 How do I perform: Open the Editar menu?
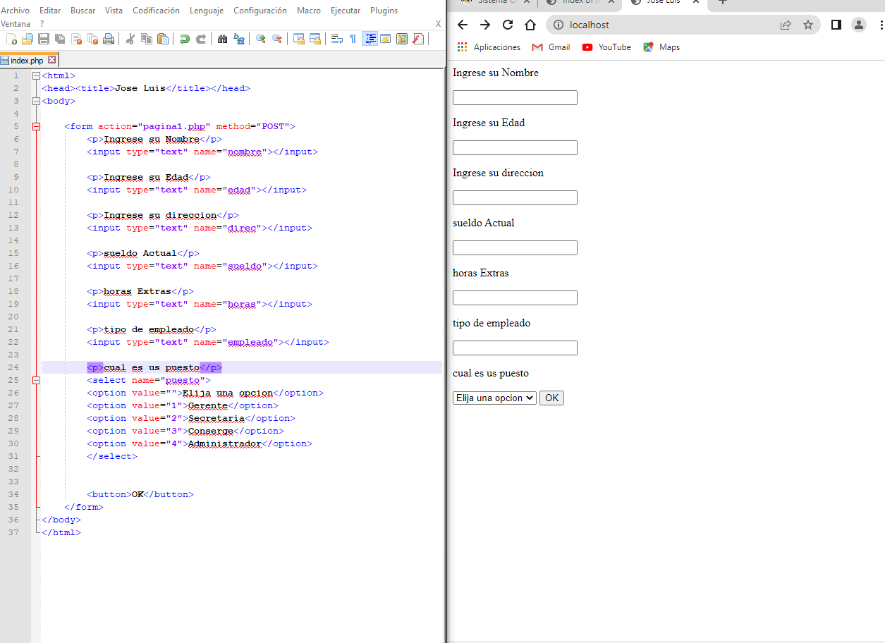50,11
